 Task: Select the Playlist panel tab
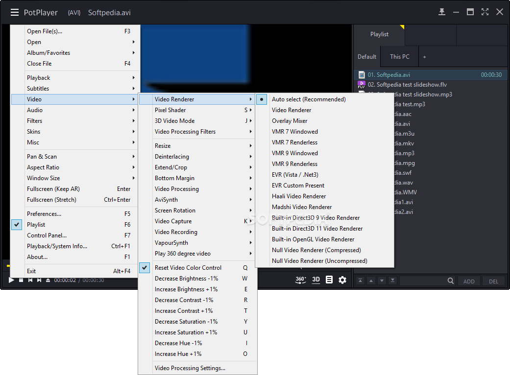coord(379,34)
